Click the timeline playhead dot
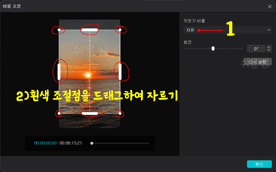Viewport: 276px width, 172px height. point(92,143)
